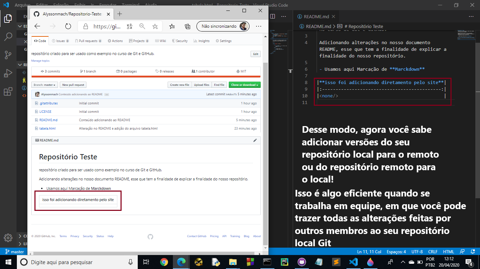The width and height of the screenshot is (480, 269).
Task: Open the Issues tab on GitHub
Action: pos(60,41)
